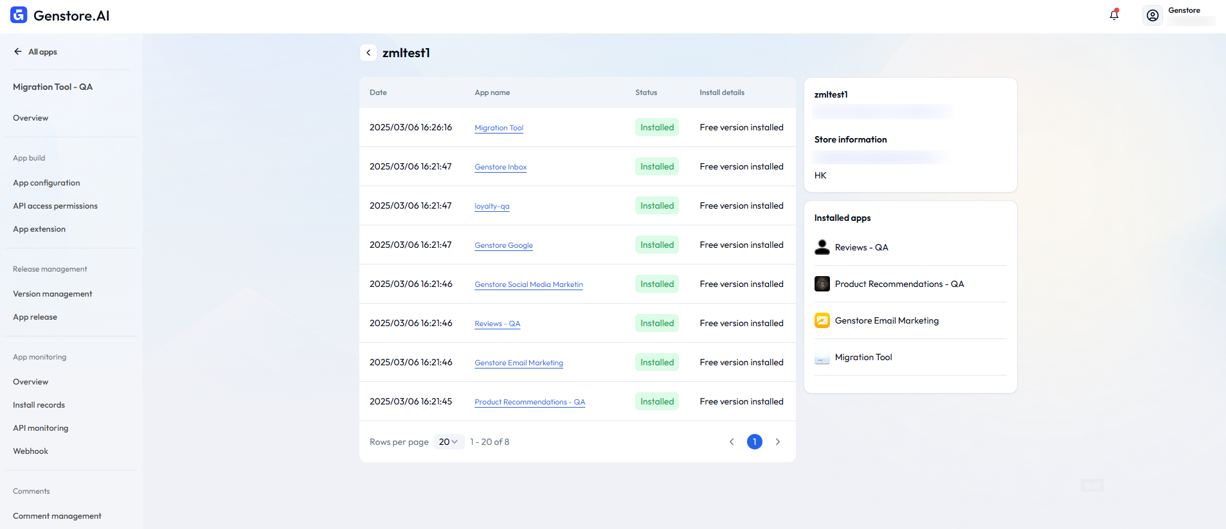Open API access permissions
The width and height of the screenshot is (1226, 529).
pos(55,206)
